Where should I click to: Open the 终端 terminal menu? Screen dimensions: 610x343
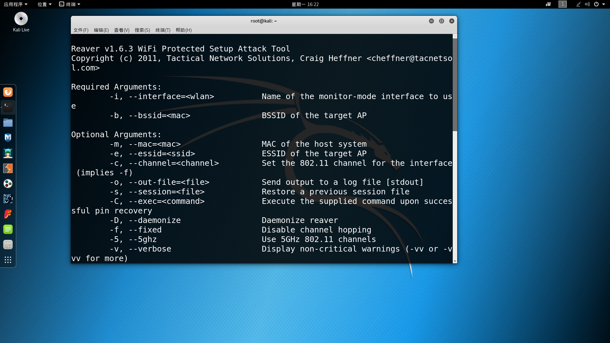[x=163, y=30]
